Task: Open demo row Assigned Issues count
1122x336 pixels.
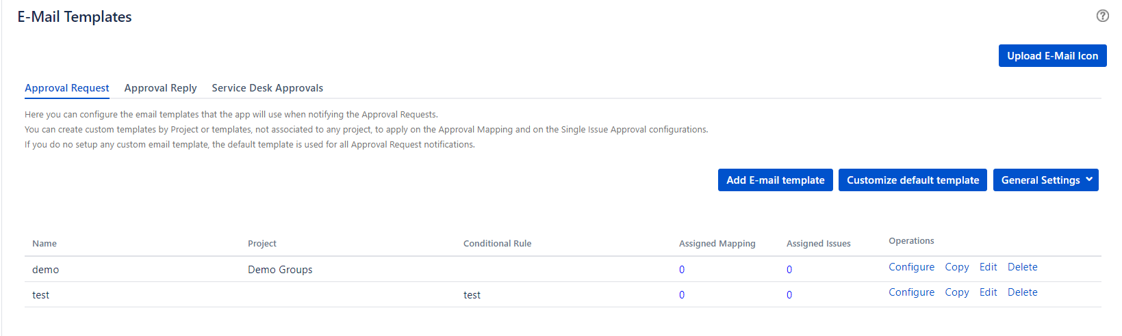Action: 789,270
